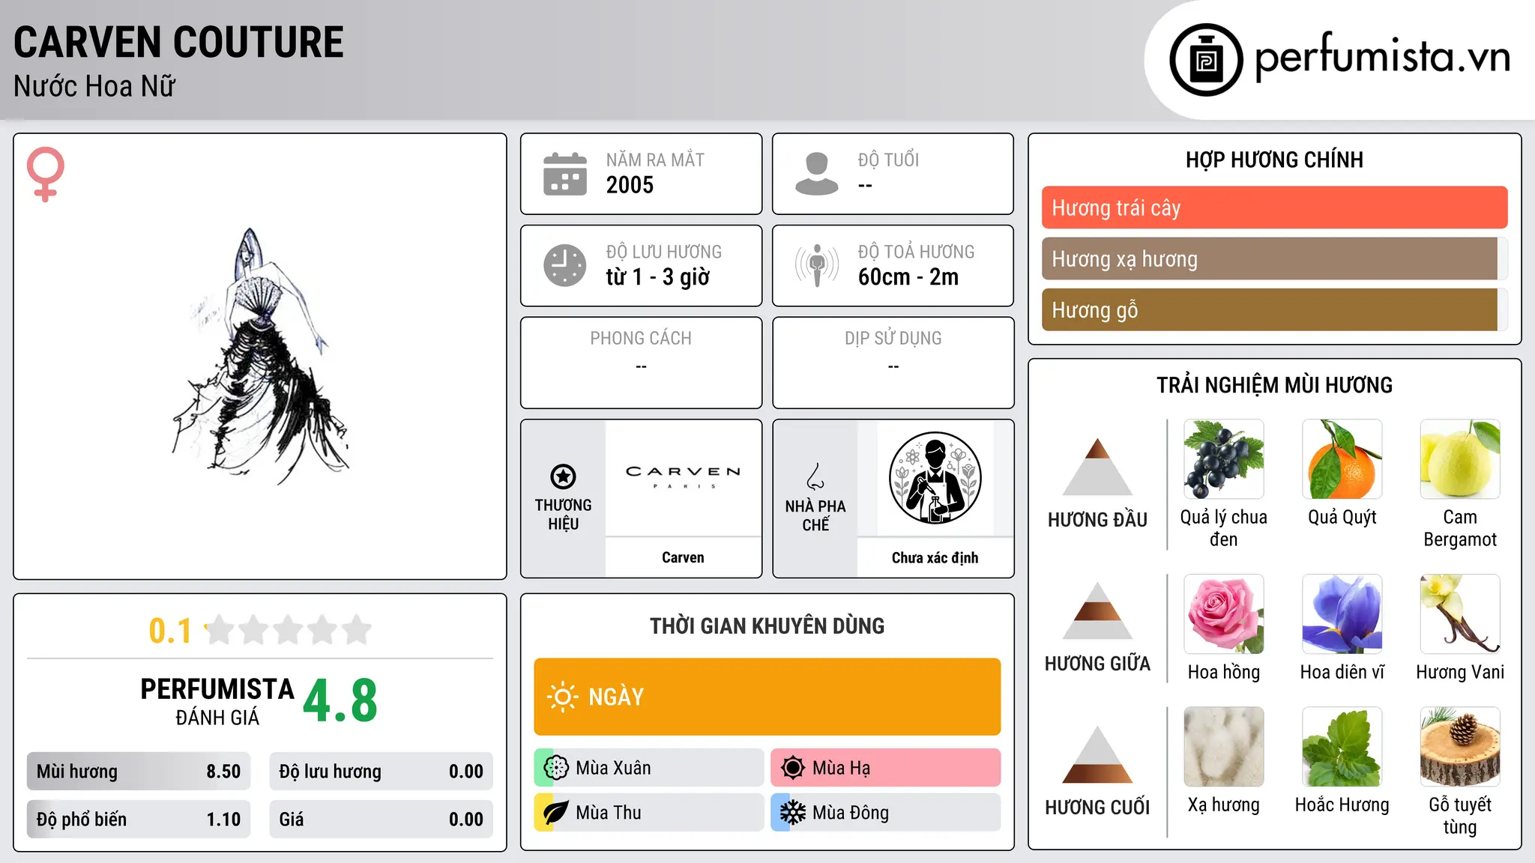The height and width of the screenshot is (863, 1535).
Task: Click the Carven Paris brand logo
Action: coord(683,477)
